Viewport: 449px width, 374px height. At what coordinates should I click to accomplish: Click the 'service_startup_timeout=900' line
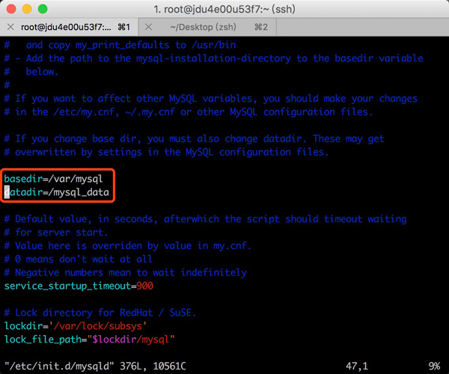(x=79, y=286)
